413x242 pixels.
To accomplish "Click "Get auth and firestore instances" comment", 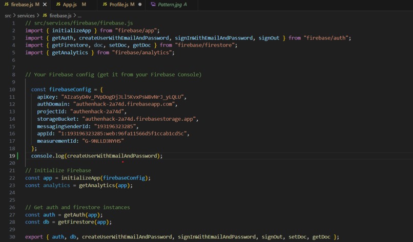I will [77, 207].
